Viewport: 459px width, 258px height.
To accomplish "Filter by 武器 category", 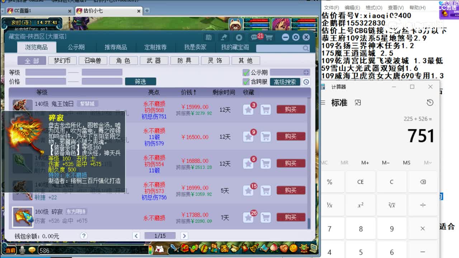I will [154, 61].
